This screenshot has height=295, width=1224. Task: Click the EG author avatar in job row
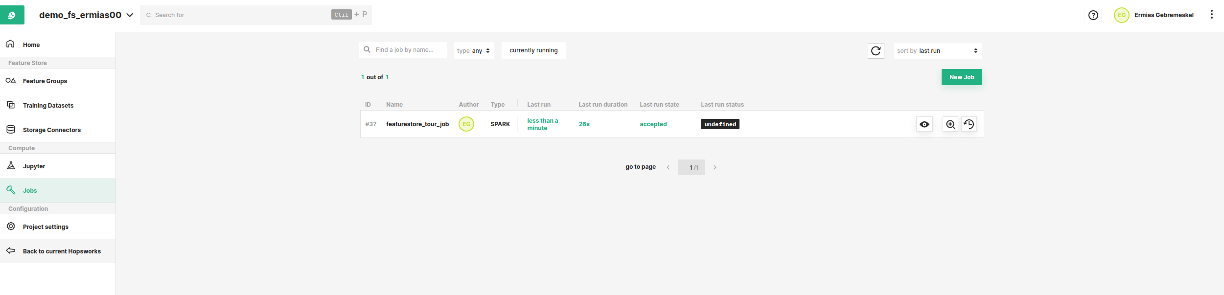click(466, 124)
